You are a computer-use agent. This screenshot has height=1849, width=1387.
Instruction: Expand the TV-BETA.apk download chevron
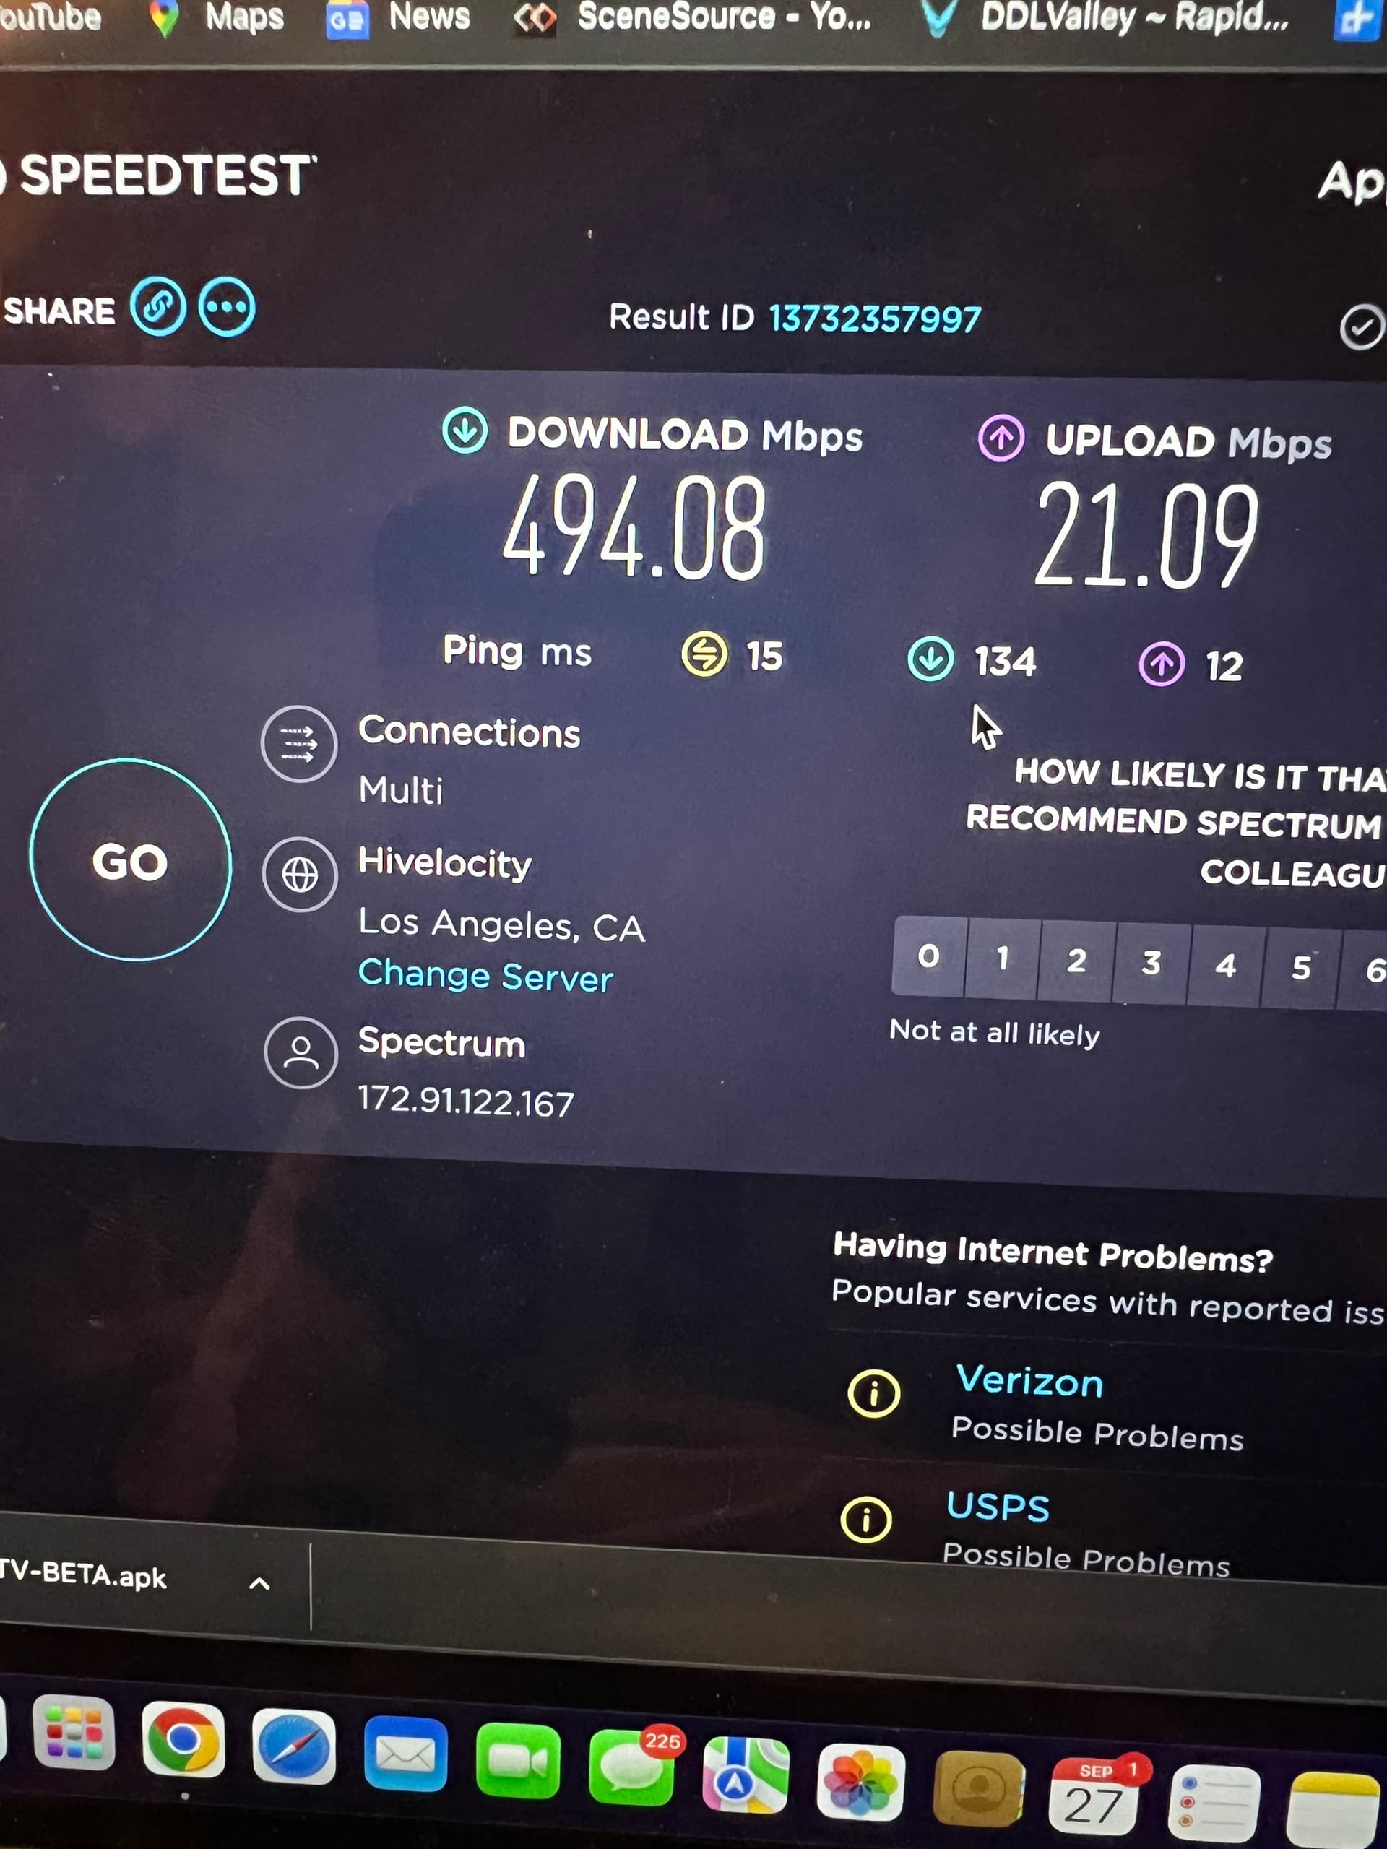260,1583
